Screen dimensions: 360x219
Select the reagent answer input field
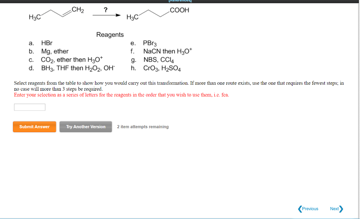point(30,107)
